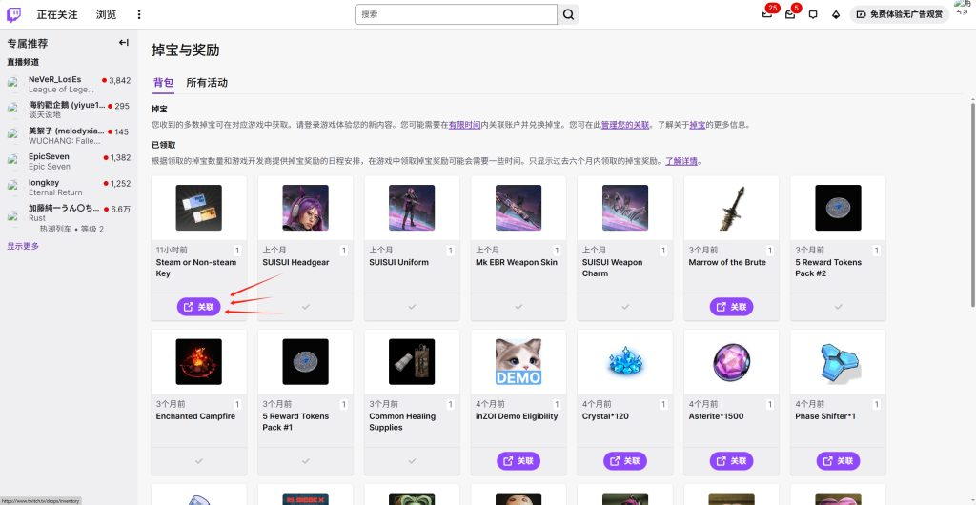
Task: Click 关联 button under Steam Key
Action: 198,307
